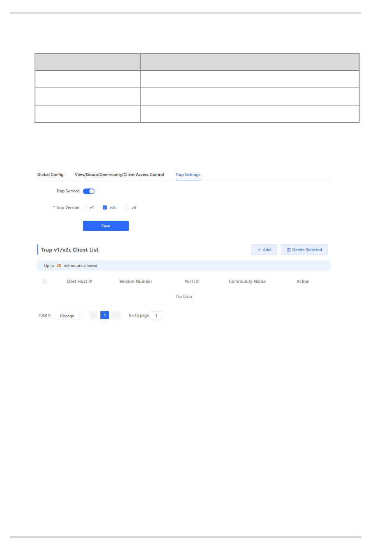This screenshot has width=371, height=550.
Task: Check the v3 trap version box
Action: 127,208
